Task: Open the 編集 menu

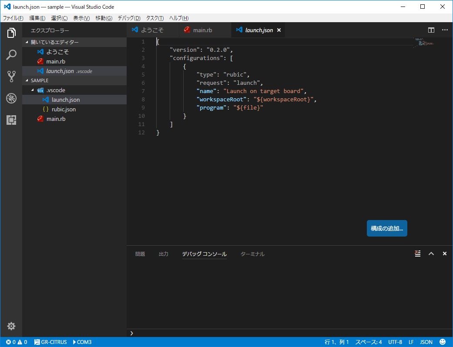Action: [x=37, y=18]
